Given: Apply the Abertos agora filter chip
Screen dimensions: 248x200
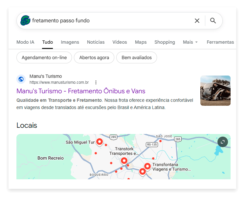Looking at the screenshot, I should [x=94, y=57].
